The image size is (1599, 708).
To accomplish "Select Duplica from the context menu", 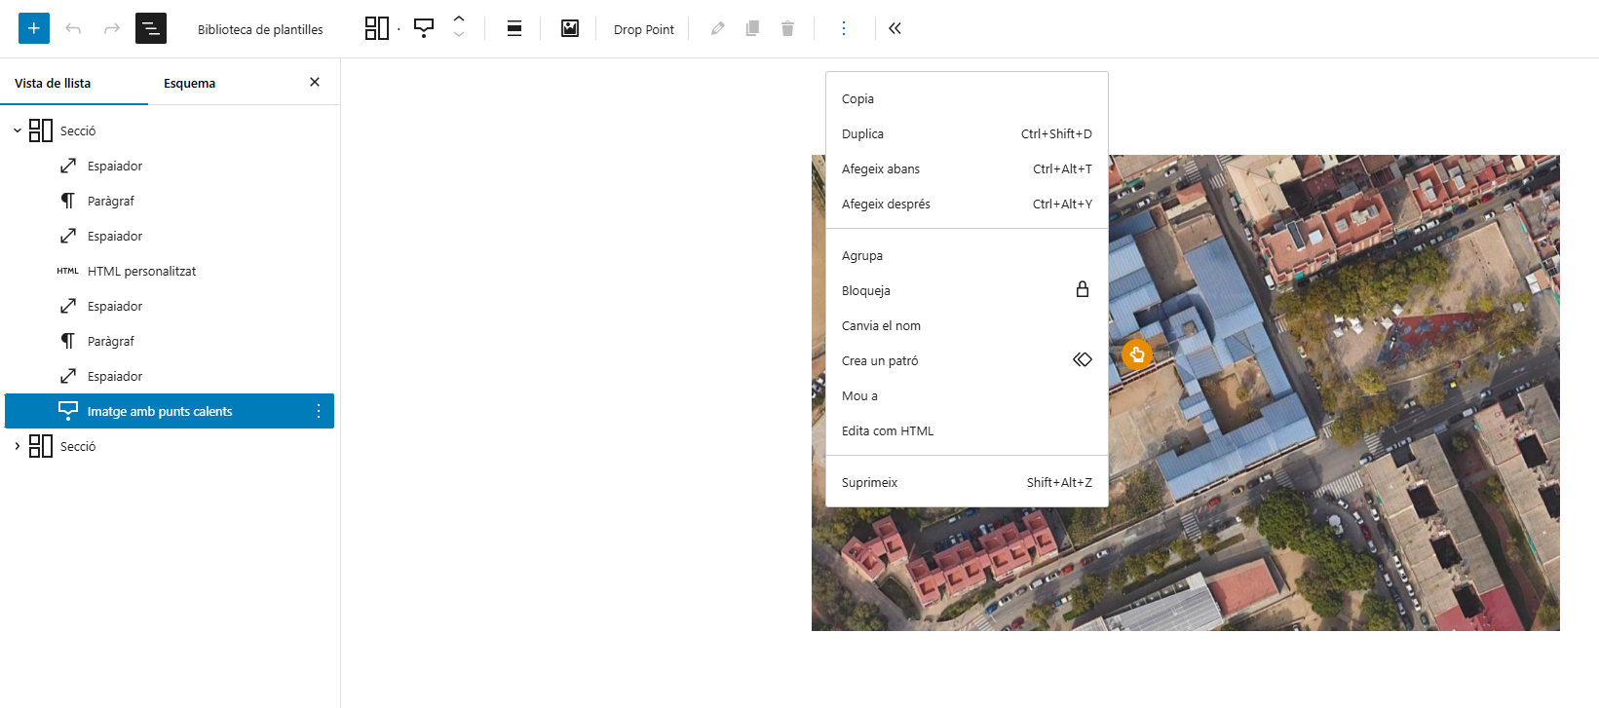I will (863, 133).
